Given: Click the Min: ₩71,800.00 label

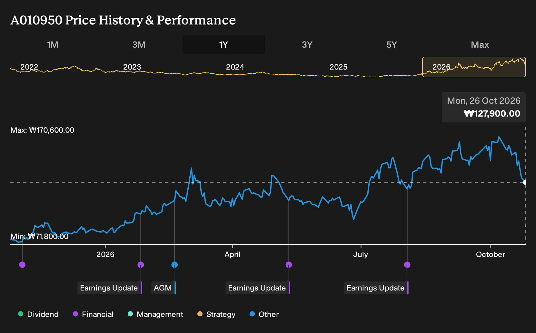Looking at the screenshot, I should coord(39,236).
